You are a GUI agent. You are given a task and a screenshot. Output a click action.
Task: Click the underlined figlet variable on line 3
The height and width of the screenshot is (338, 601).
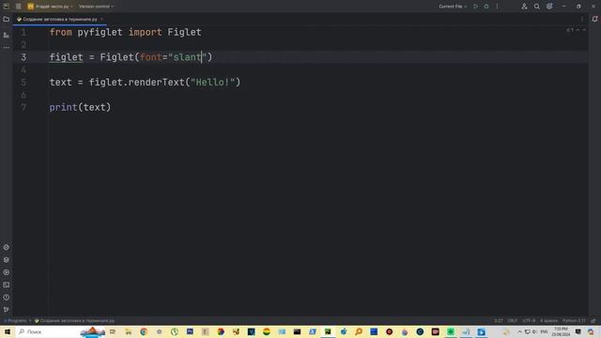[67, 57]
